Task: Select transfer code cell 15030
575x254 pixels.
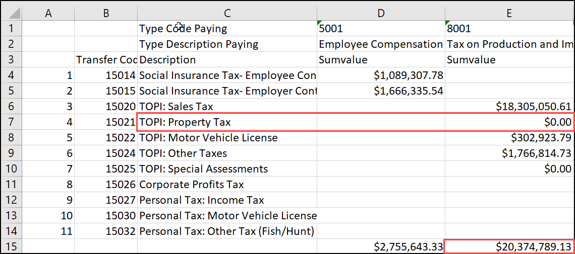Action: click(106, 216)
